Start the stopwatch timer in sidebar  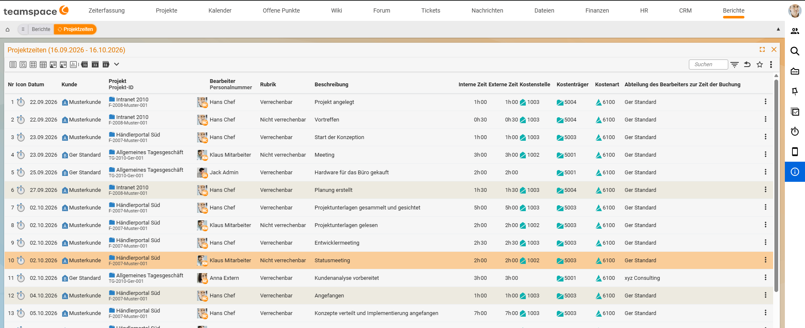pos(795,132)
